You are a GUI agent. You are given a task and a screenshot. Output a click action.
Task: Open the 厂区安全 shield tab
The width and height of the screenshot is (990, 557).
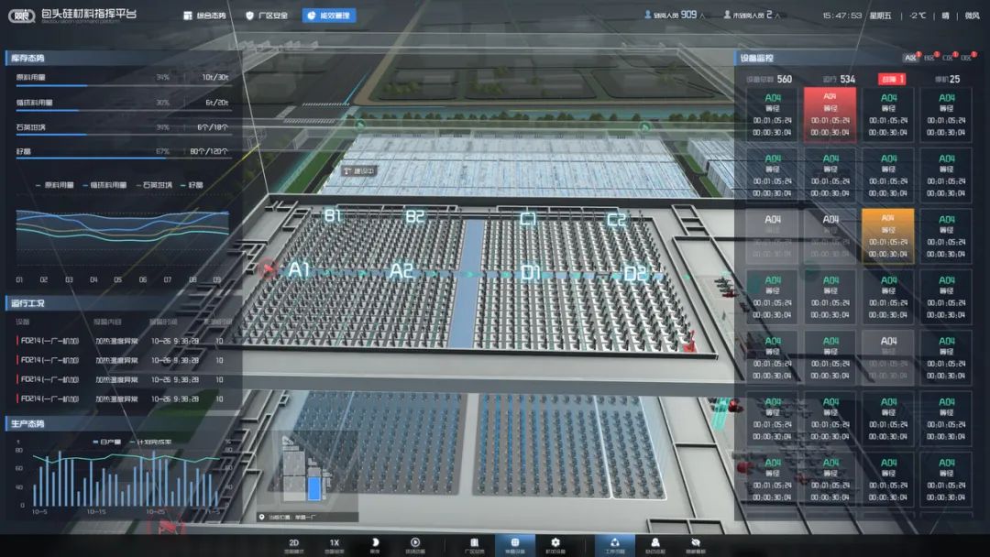267,16
